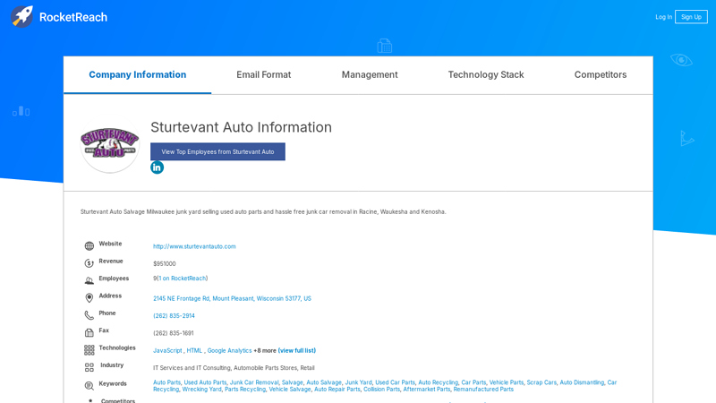Click the Log In link
This screenshot has height=403, width=716.
[x=663, y=17]
